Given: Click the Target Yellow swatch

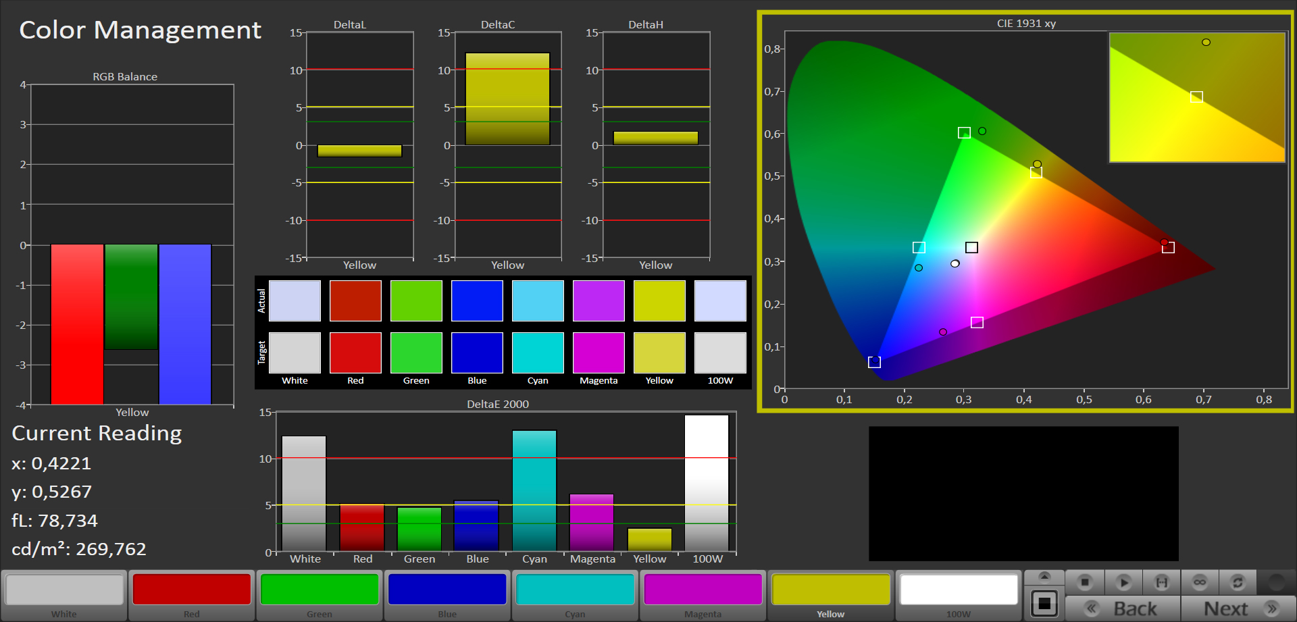Looking at the screenshot, I should click(659, 353).
